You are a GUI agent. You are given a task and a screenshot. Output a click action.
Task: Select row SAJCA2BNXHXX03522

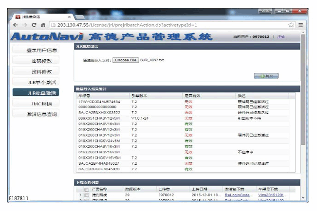pos(183,112)
